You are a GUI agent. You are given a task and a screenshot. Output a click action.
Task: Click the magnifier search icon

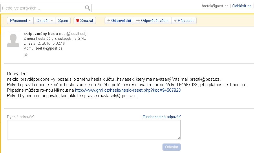pos(87,8)
